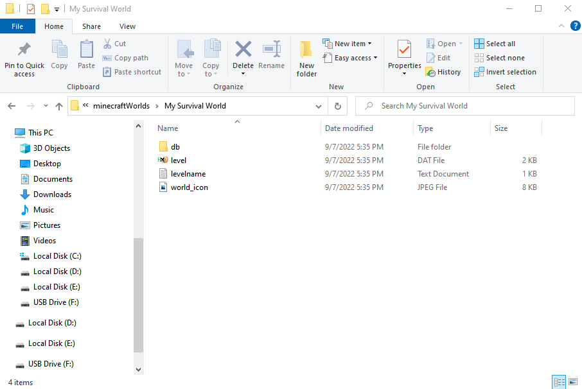The image size is (582, 389).
Task: Click the Paste clipboard icon
Action: coord(87,49)
